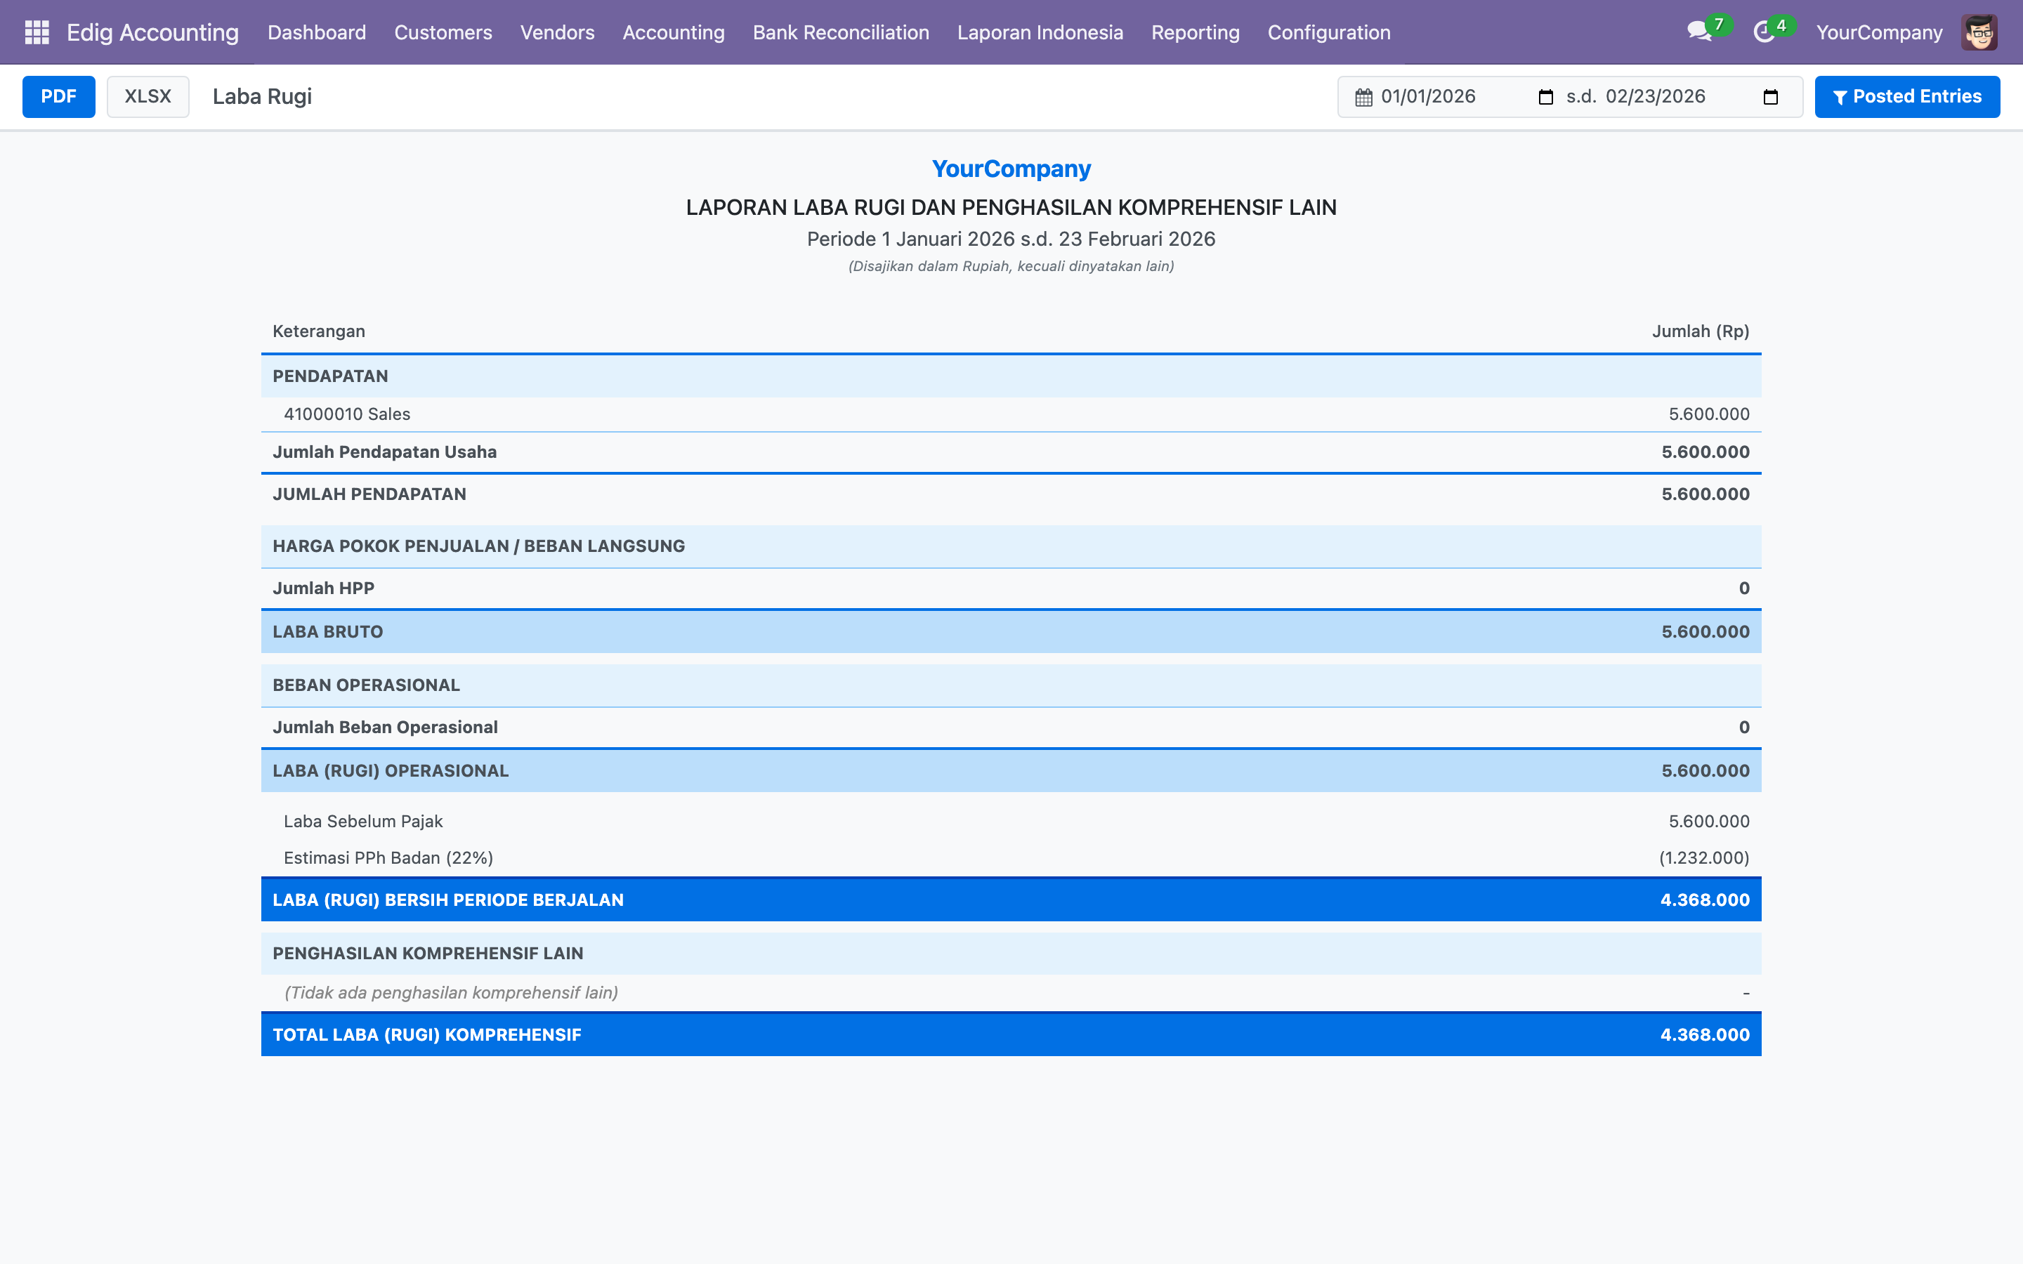Open the apps grid menu icon
Screen dimensions: 2023x1264
point(37,32)
